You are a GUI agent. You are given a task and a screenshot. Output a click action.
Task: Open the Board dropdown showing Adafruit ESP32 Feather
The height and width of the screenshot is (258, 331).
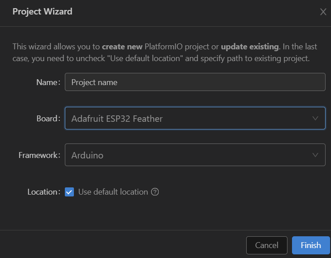(x=195, y=119)
